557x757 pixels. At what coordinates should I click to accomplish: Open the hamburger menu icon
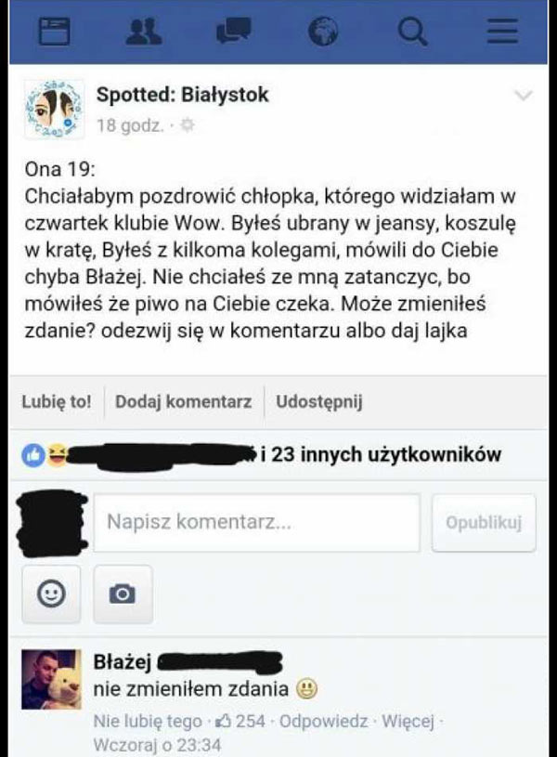pyautogui.click(x=502, y=32)
